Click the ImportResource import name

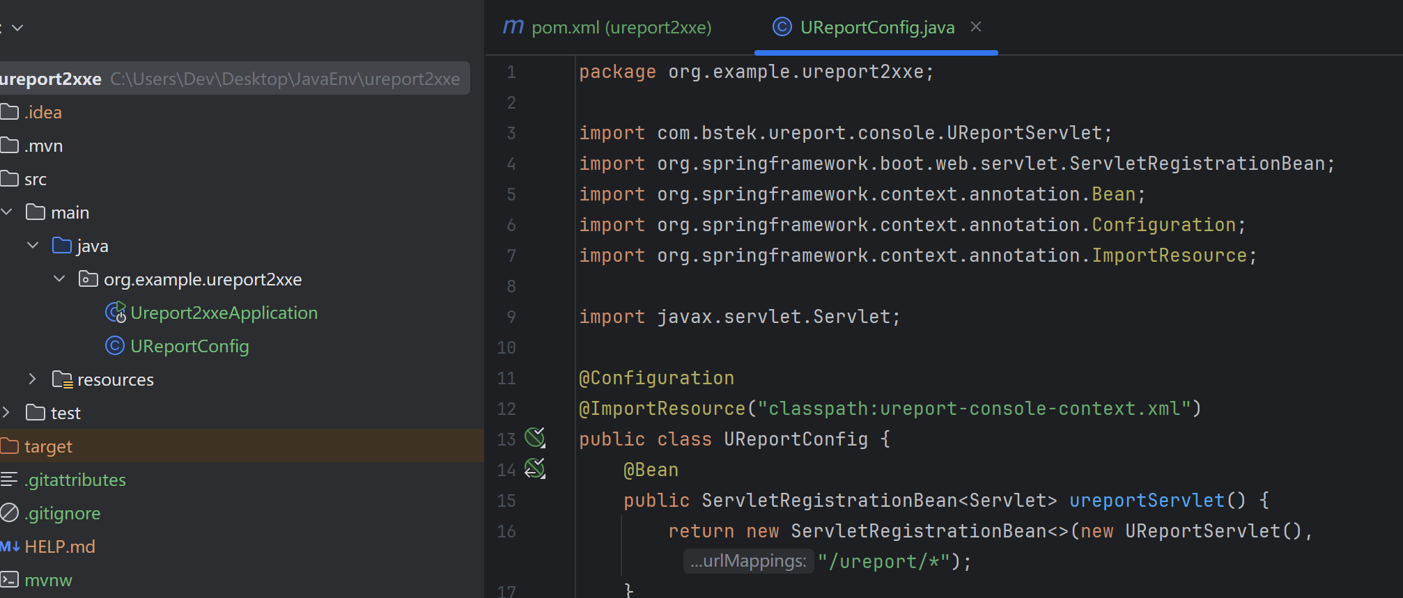click(x=1169, y=255)
